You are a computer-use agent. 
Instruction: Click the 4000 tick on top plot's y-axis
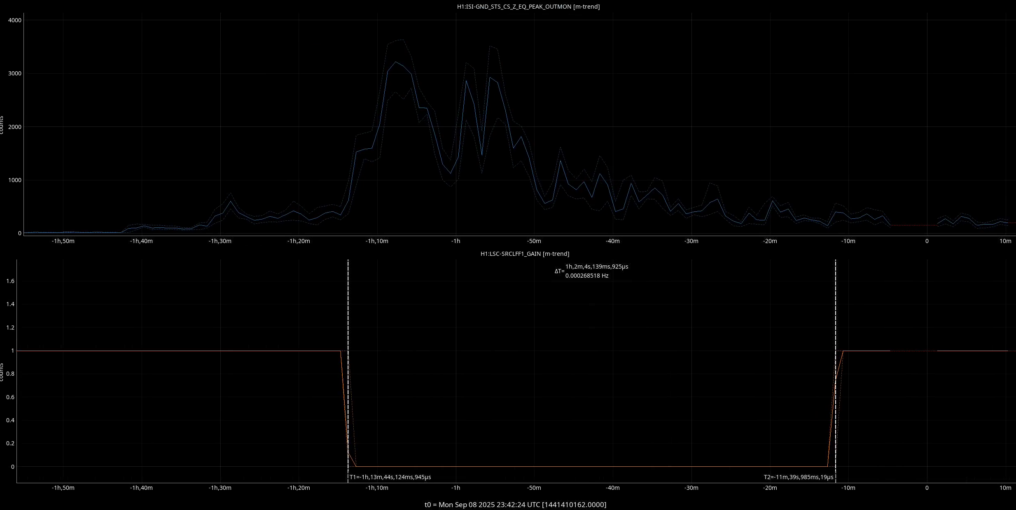pos(15,20)
